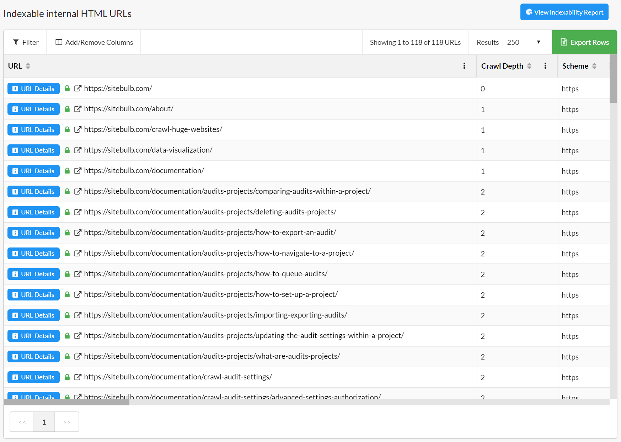Go to next page with >> button
The image size is (621, 442).
point(67,422)
